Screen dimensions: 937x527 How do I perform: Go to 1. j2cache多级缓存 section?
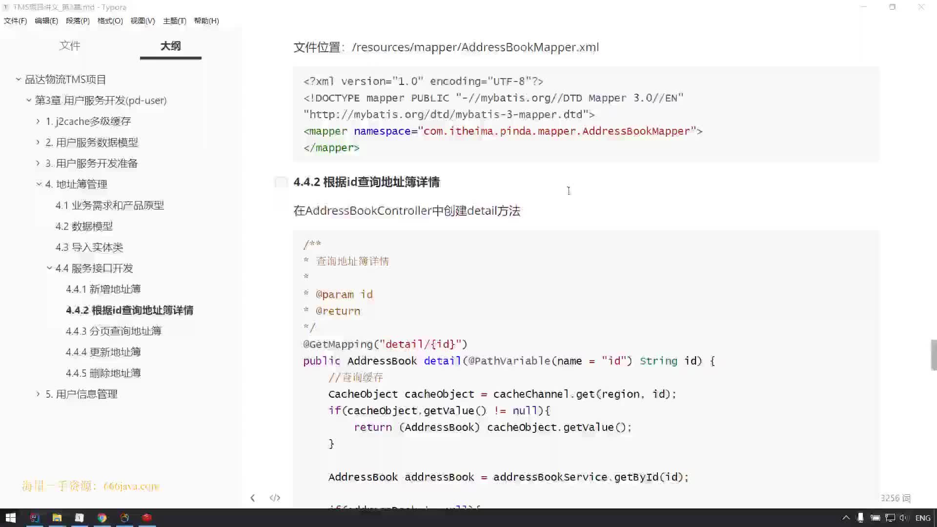[88, 121]
